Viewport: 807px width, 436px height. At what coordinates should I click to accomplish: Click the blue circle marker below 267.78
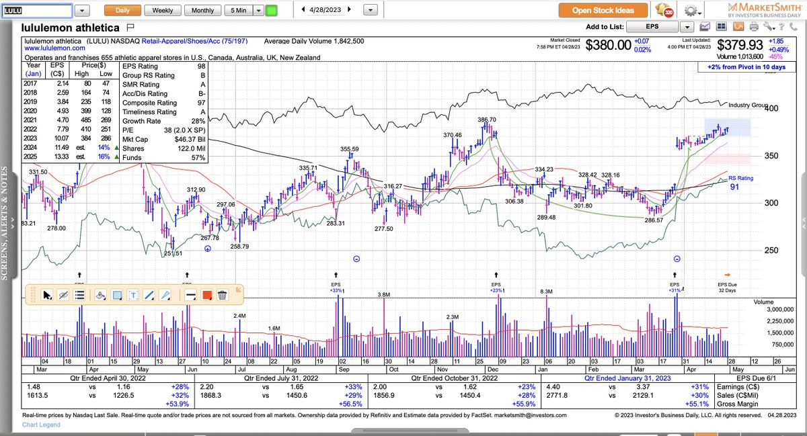point(208,248)
